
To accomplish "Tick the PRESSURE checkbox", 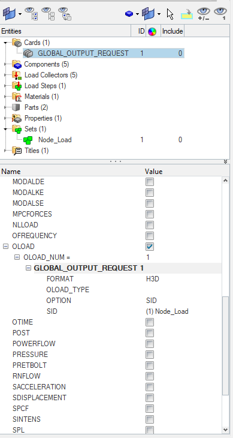I will coord(150,355).
